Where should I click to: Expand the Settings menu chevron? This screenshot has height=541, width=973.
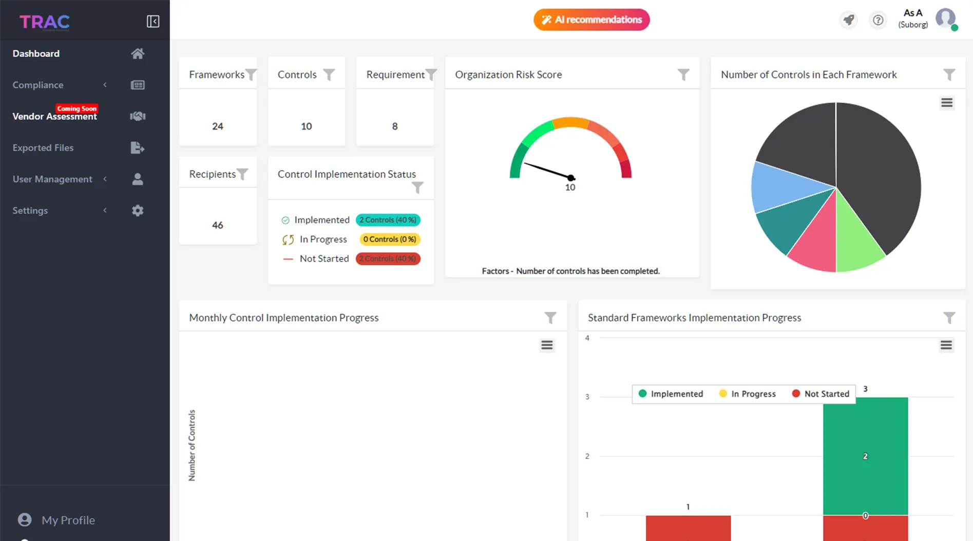105,210
